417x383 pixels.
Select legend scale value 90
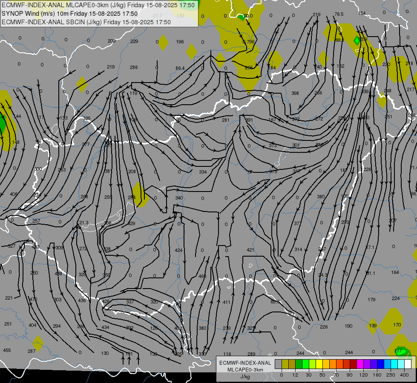[349, 375]
